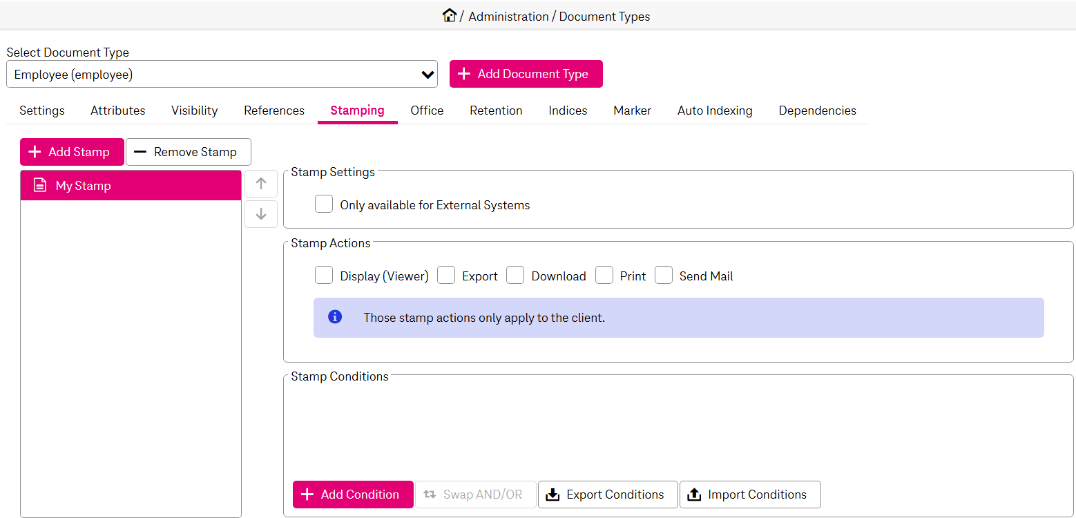
Task: Click the Remove Stamp button
Action: coord(188,152)
